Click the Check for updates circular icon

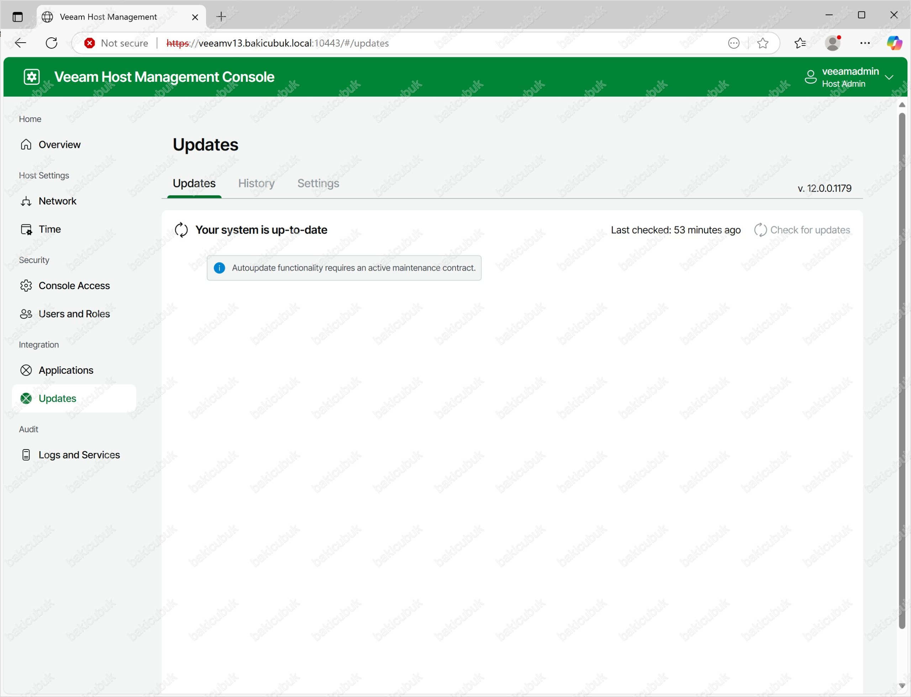tap(760, 230)
